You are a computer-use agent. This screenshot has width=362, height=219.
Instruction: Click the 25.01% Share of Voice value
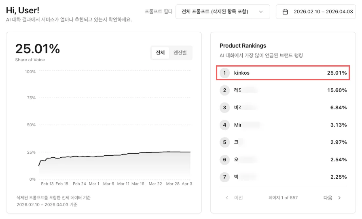[38, 49]
